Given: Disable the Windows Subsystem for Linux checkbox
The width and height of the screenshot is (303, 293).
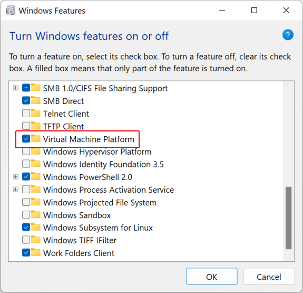Looking at the screenshot, I should click(x=26, y=227).
